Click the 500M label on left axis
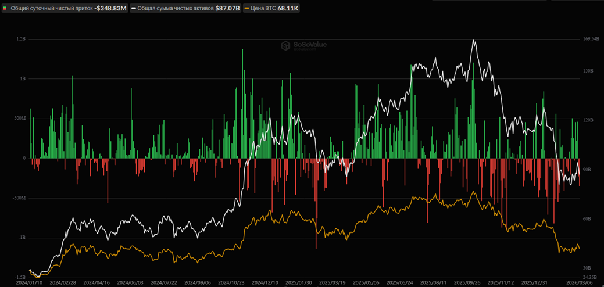This screenshot has width=604, height=287. pos(20,119)
